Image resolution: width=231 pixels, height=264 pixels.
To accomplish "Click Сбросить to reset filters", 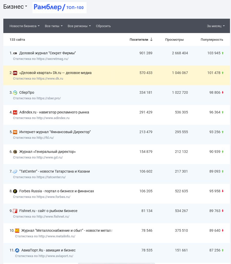I will point(103,26).
